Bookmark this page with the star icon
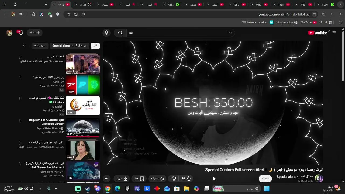This screenshot has height=194, width=345. (x=69, y=14)
